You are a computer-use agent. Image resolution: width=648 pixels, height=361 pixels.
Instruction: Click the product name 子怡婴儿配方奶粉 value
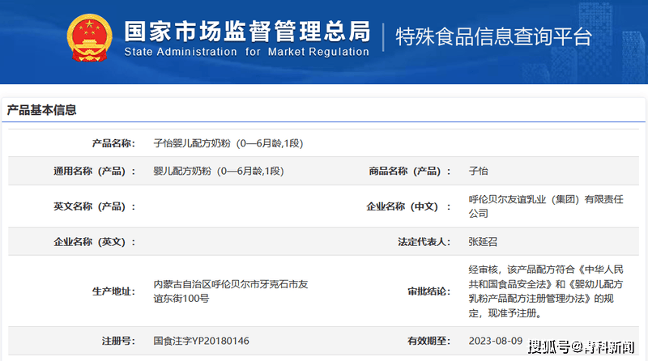[x=228, y=143]
